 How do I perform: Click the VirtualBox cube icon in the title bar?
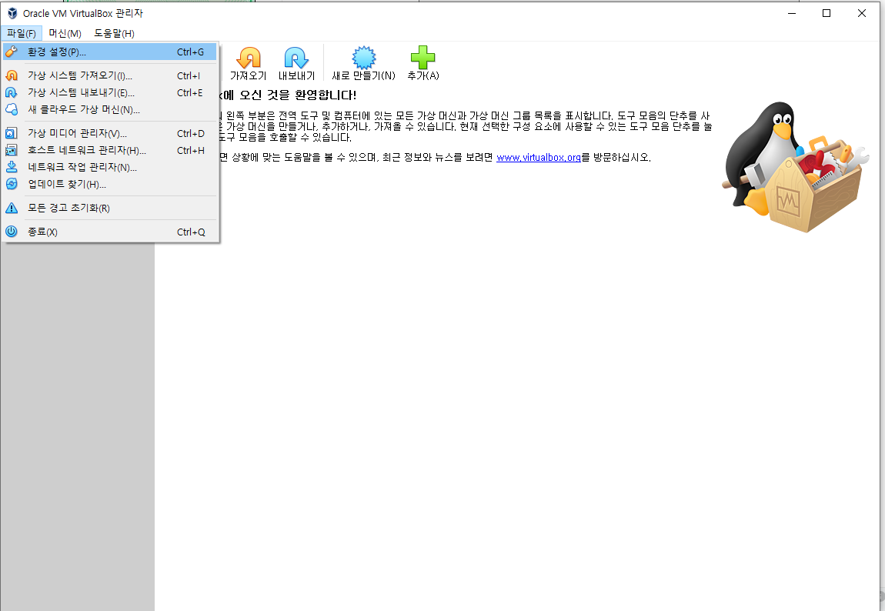(12, 13)
